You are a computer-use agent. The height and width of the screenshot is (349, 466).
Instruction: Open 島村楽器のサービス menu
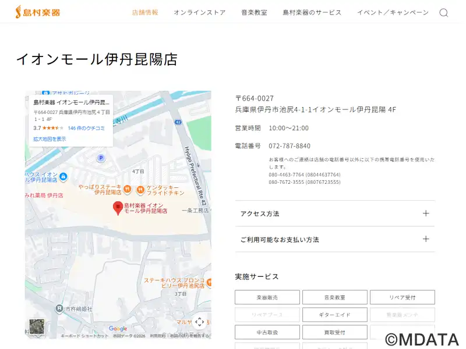pos(312,12)
